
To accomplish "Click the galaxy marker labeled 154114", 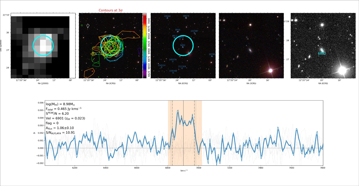I will [162, 67].
